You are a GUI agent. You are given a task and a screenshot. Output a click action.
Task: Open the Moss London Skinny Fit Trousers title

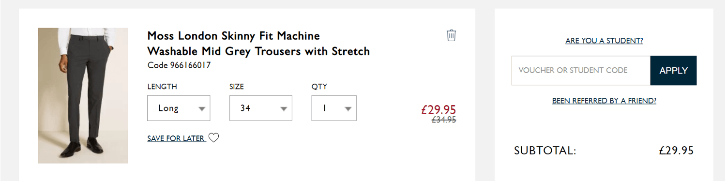(258, 43)
